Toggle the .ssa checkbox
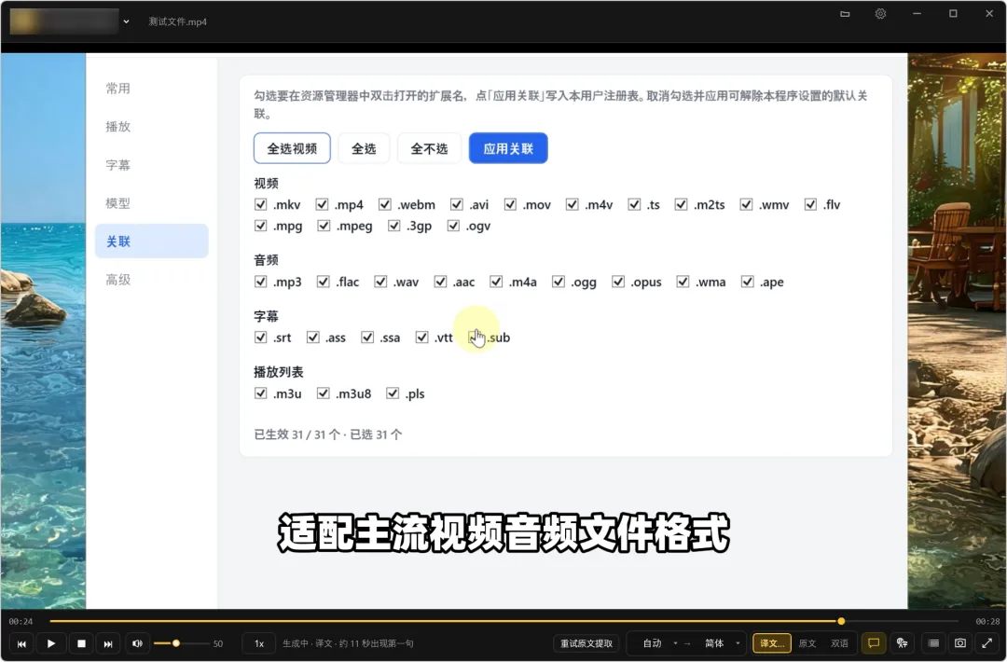This screenshot has width=1007, height=662. click(367, 338)
